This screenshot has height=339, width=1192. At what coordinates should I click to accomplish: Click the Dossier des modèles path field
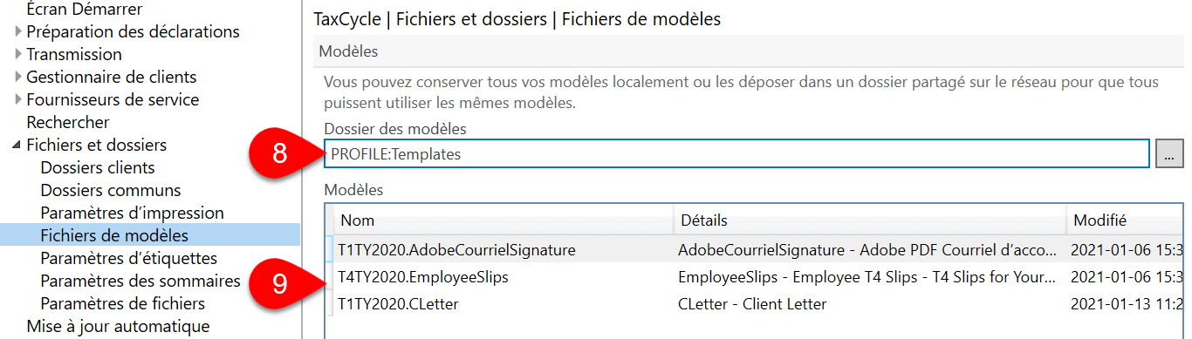tap(736, 154)
